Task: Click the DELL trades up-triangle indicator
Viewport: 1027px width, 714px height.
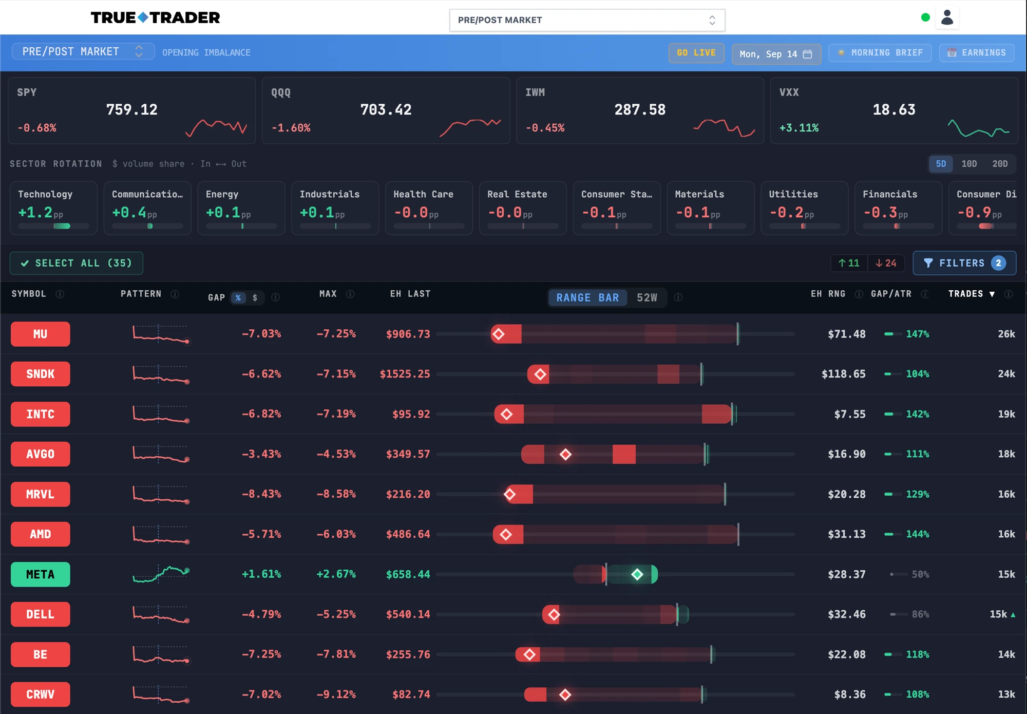Action: (x=1013, y=614)
